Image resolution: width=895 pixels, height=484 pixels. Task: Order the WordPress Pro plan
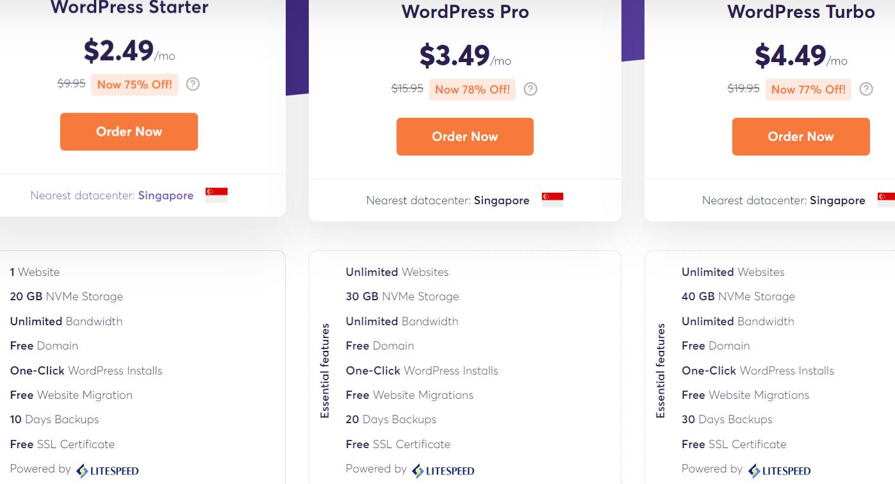point(464,136)
